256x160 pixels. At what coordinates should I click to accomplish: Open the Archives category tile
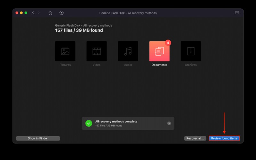191,51
